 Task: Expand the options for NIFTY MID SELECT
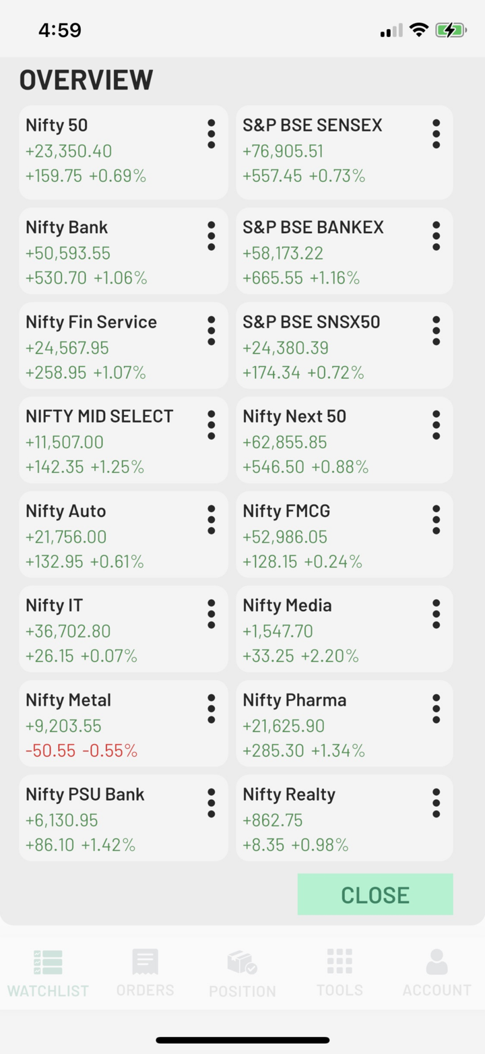tap(211, 425)
